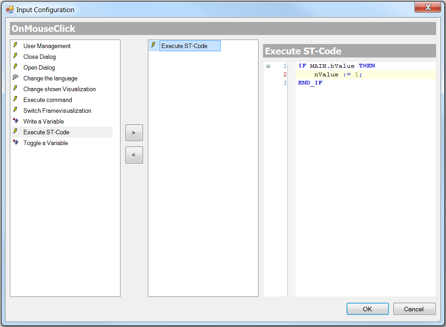The image size is (446, 327).
Task: Select Change shown Visualization action
Action: (x=59, y=89)
